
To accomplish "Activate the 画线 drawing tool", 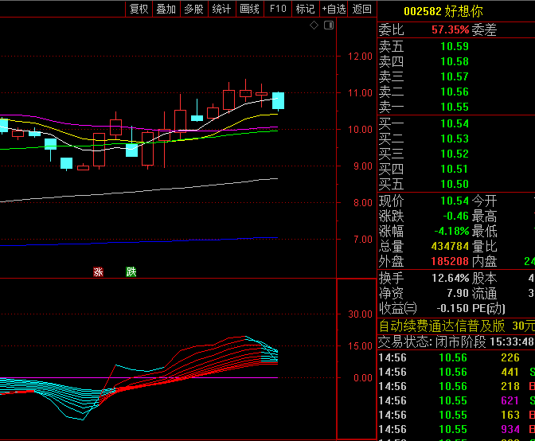I will point(249,9).
